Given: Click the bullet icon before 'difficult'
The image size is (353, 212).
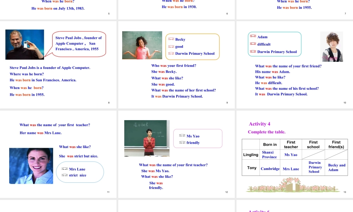Looking at the screenshot, I should 253,44.
